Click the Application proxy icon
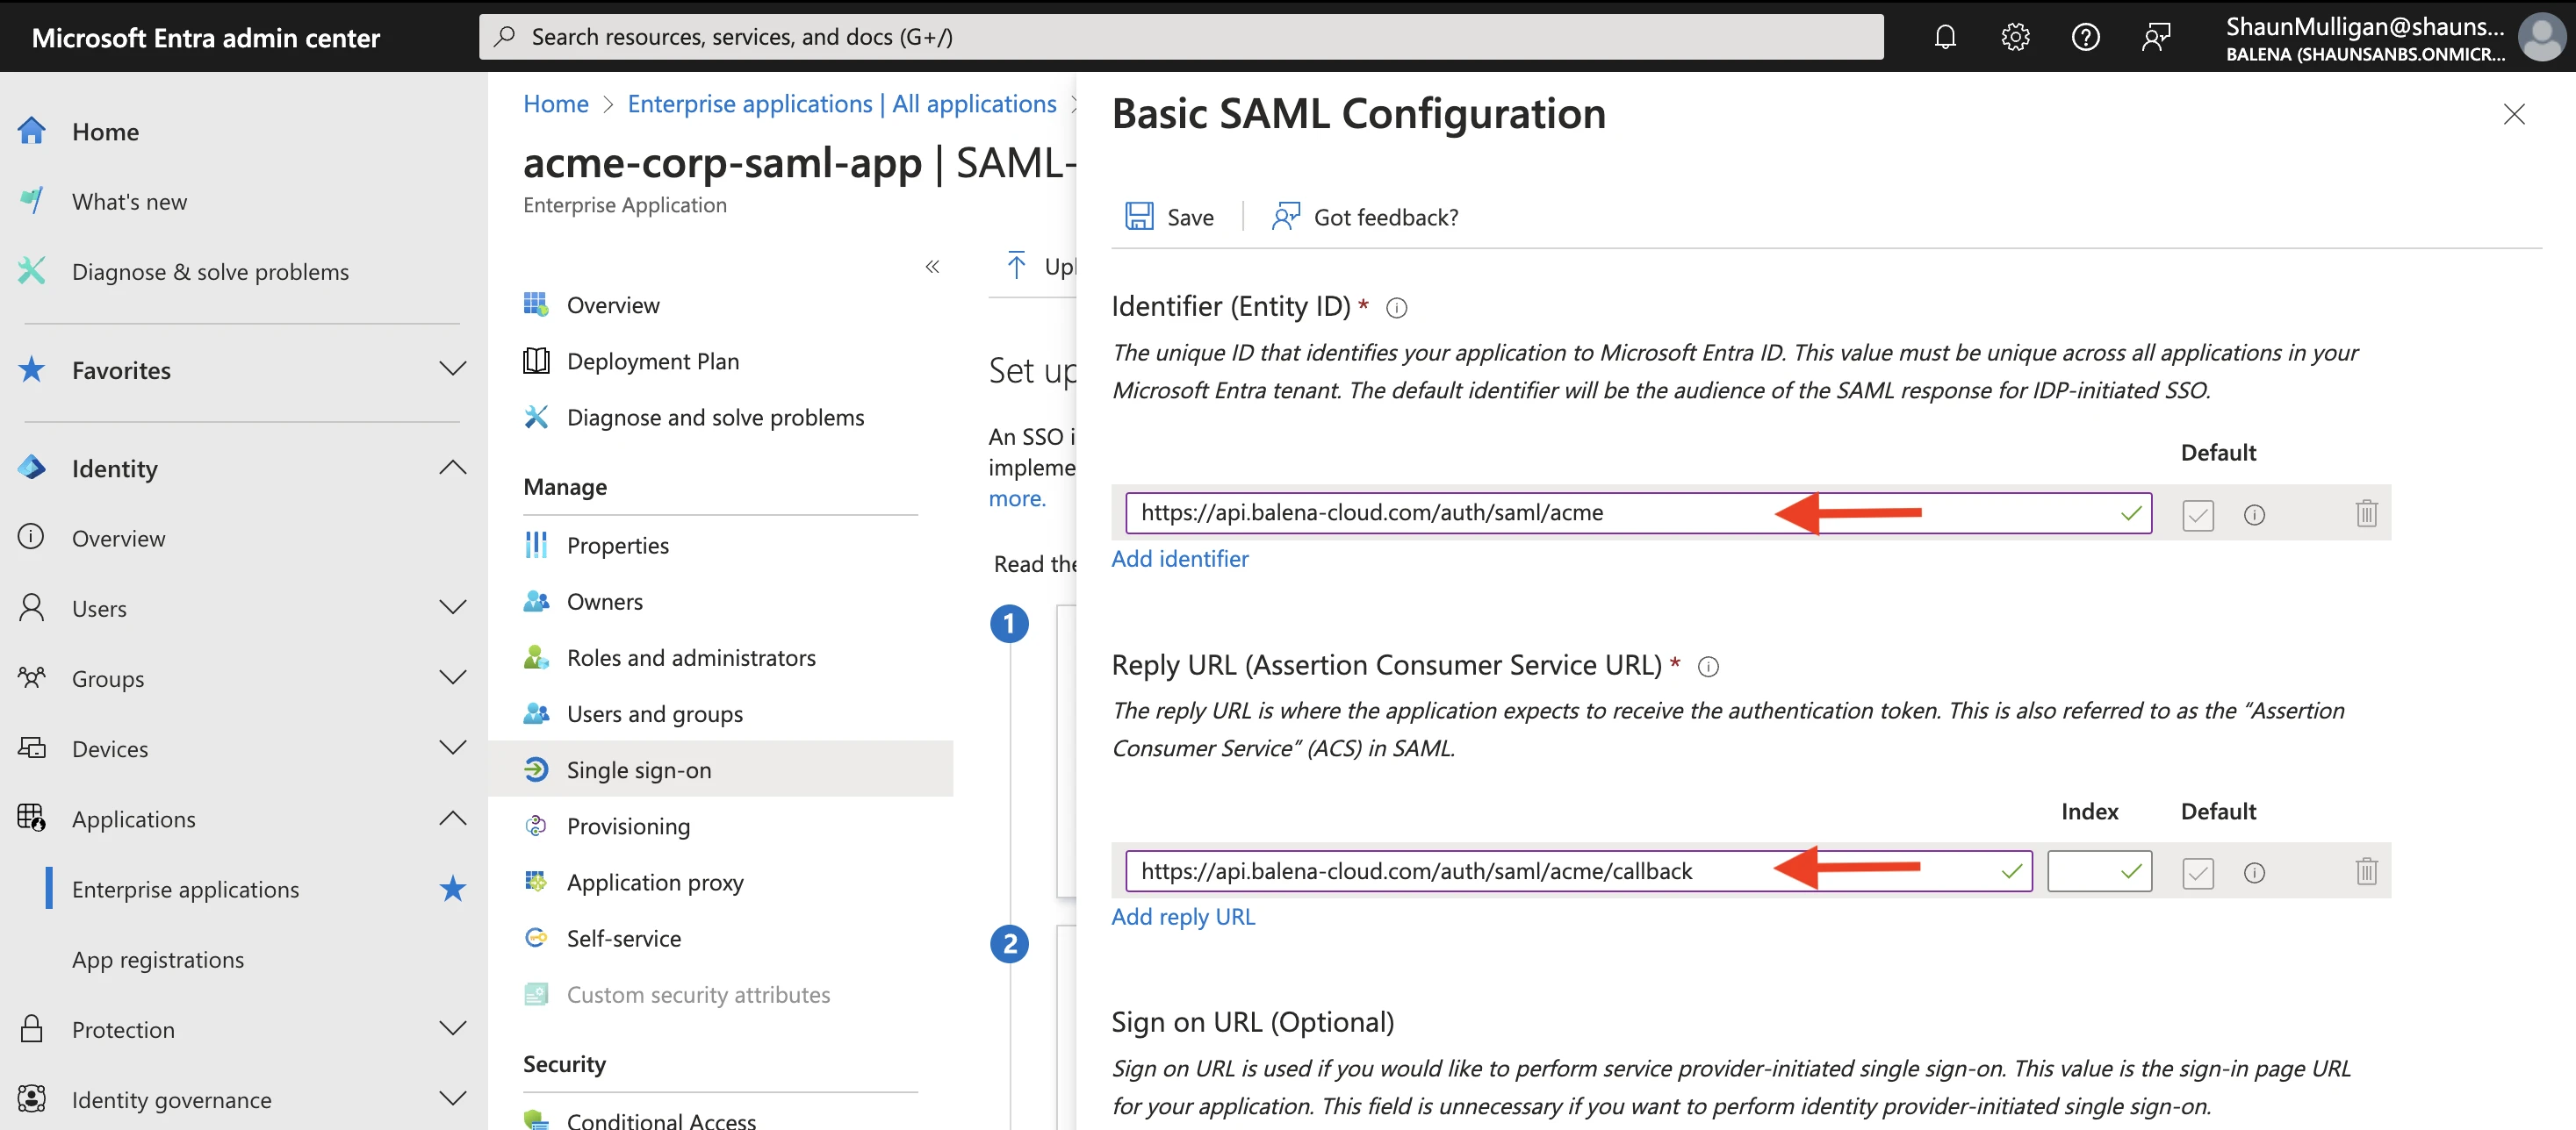The width and height of the screenshot is (2576, 1130). coord(537,881)
